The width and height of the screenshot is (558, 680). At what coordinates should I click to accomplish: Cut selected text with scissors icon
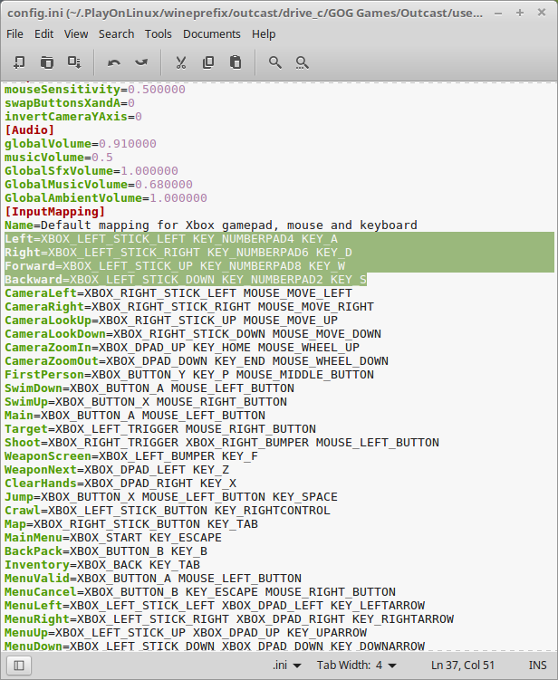pos(181,62)
